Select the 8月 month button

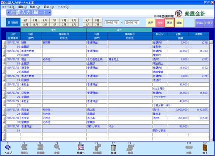tap(64, 21)
